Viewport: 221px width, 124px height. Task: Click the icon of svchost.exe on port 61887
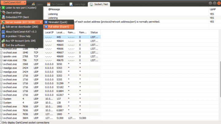(2, 110)
